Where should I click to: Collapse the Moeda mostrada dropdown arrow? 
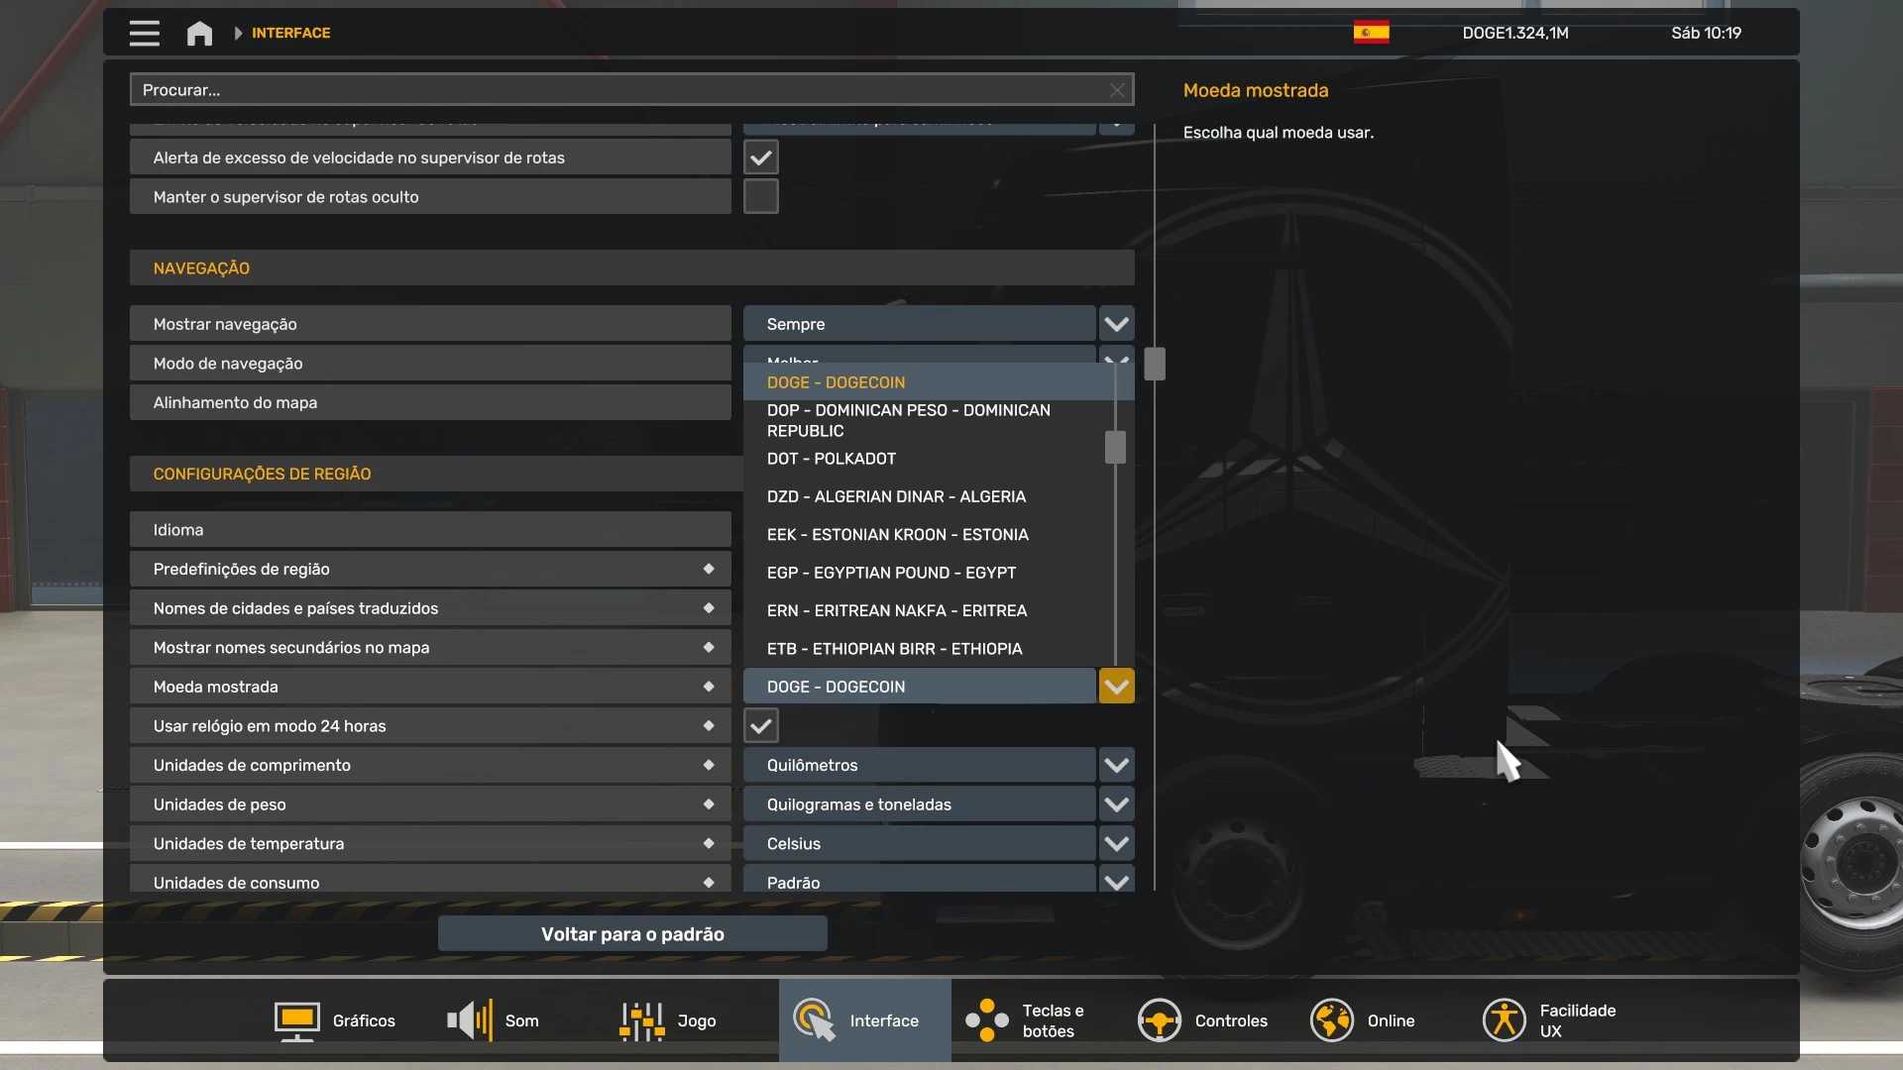click(x=1116, y=687)
